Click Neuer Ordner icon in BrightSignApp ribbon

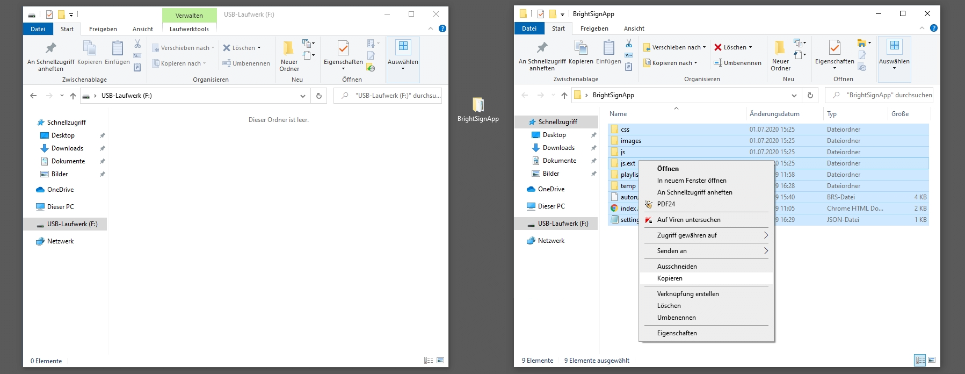point(780,48)
